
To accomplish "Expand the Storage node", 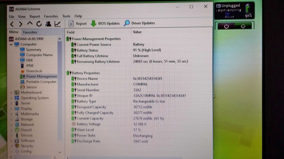I will click(11, 119).
